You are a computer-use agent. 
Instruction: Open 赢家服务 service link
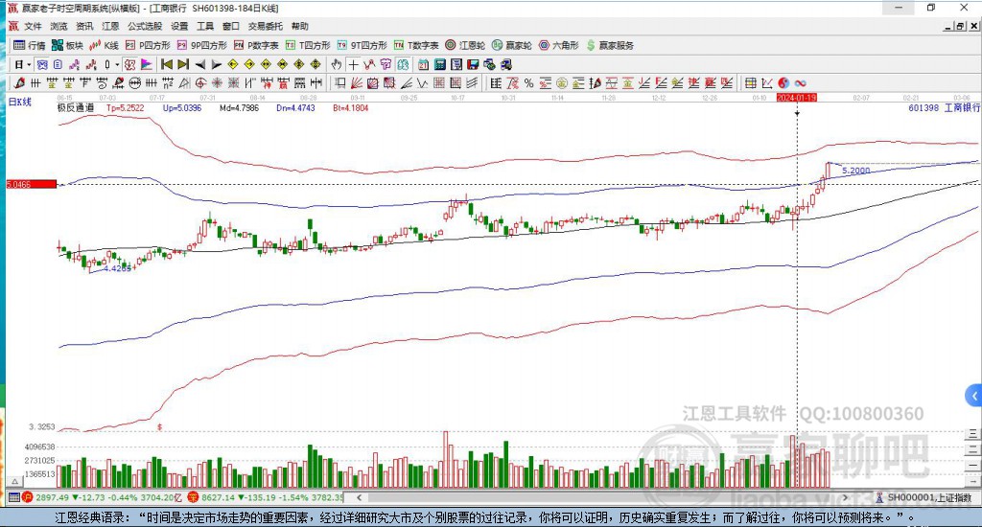pyautogui.click(x=610, y=45)
